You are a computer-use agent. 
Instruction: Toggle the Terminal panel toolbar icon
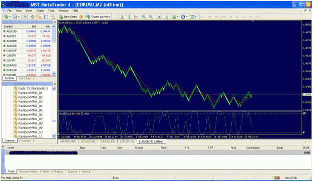click(46, 16)
